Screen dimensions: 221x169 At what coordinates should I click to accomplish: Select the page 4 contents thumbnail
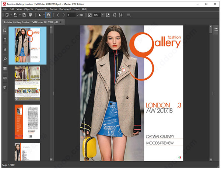(27, 152)
